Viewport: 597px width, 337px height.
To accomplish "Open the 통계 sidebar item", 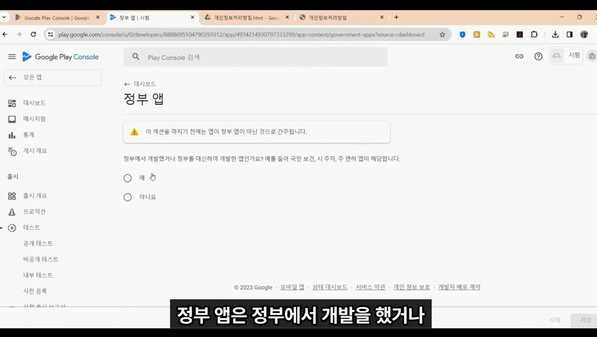I will [29, 135].
